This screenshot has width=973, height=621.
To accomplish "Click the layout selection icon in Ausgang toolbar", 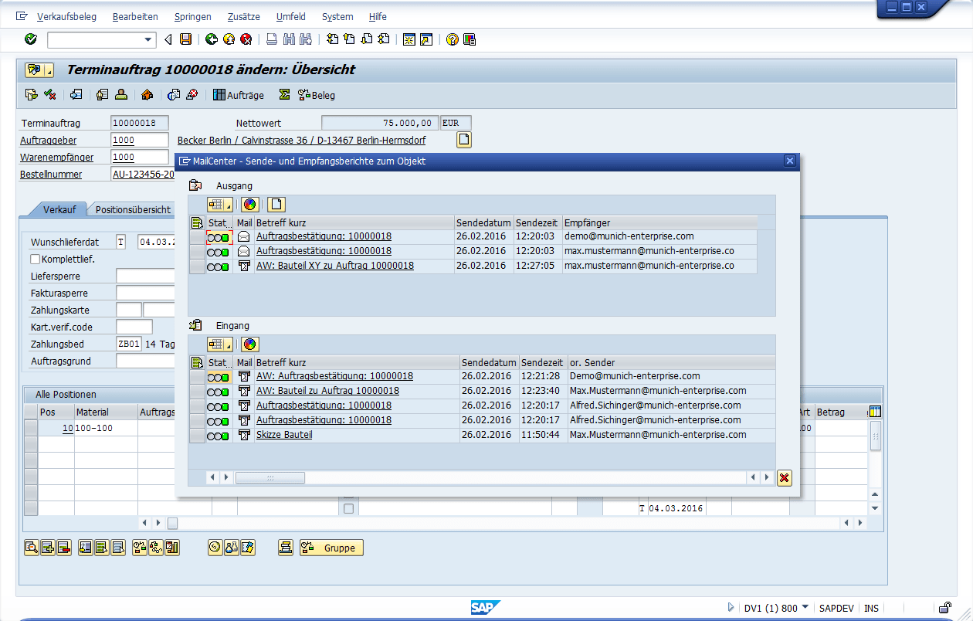I will click(219, 205).
